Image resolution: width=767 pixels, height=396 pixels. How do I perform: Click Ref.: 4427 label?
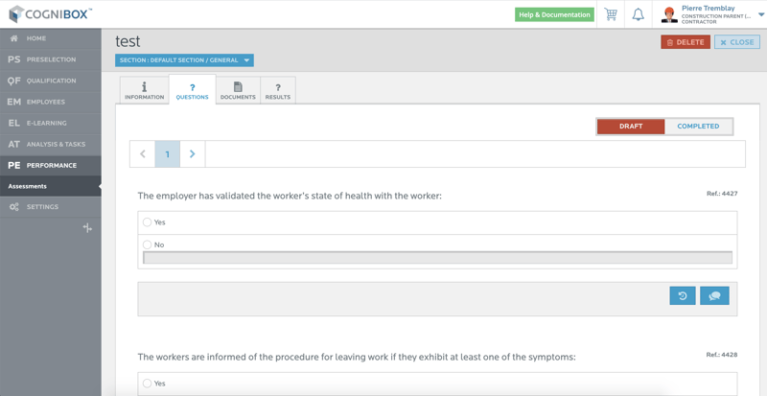click(722, 194)
